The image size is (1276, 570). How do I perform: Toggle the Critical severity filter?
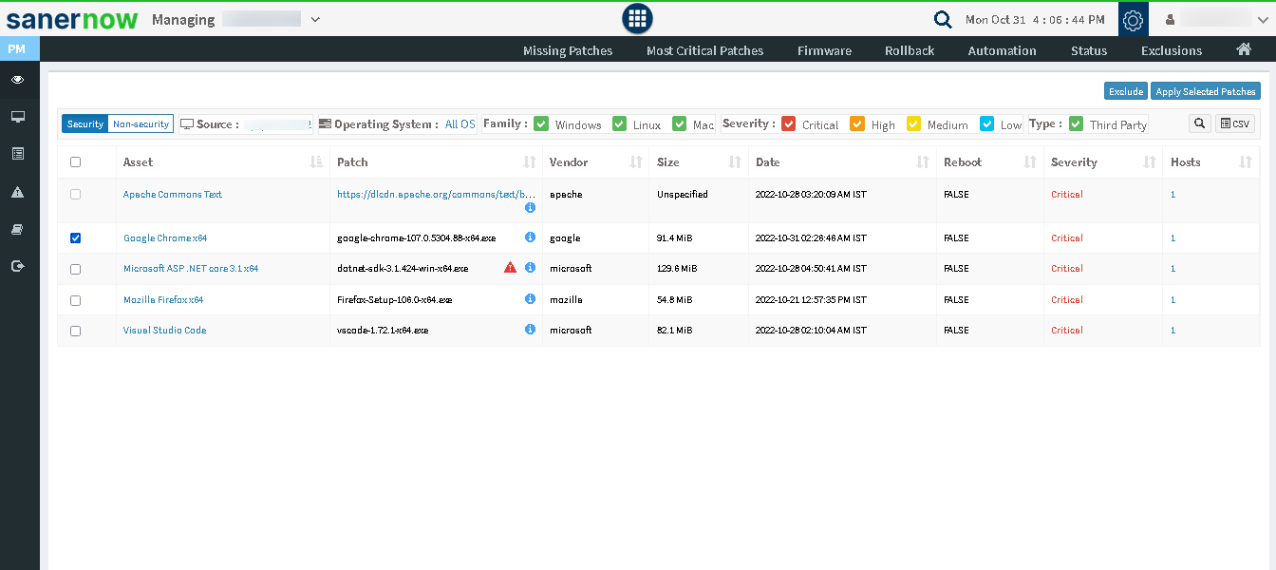(788, 123)
